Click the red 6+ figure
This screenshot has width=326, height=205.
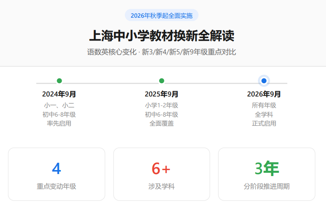point(161,168)
